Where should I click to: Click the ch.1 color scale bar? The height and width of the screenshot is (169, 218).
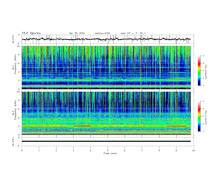pos(199,71)
